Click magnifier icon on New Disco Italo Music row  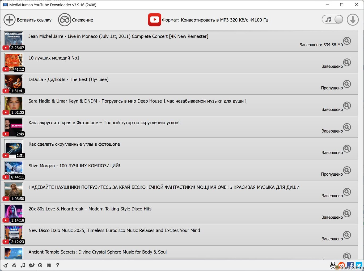(347, 235)
